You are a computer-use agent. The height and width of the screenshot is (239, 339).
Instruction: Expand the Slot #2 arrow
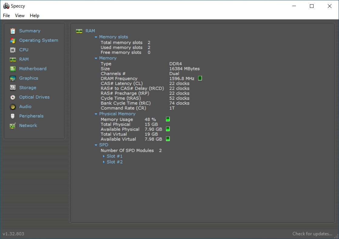(x=104, y=162)
